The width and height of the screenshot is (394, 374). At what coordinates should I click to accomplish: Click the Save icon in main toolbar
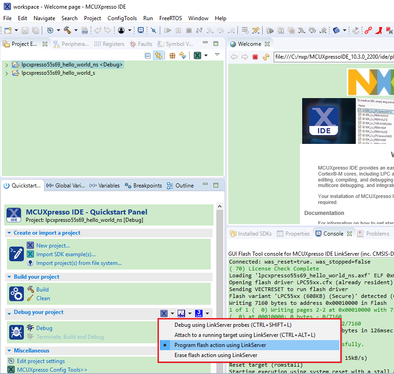click(x=25, y=30)
